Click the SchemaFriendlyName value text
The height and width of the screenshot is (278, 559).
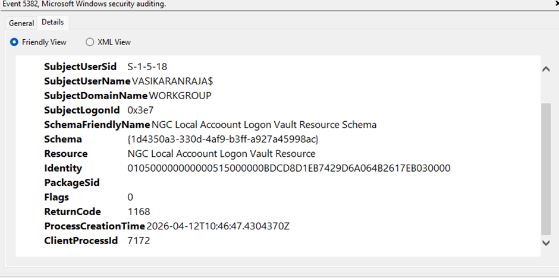coord(264,125)
